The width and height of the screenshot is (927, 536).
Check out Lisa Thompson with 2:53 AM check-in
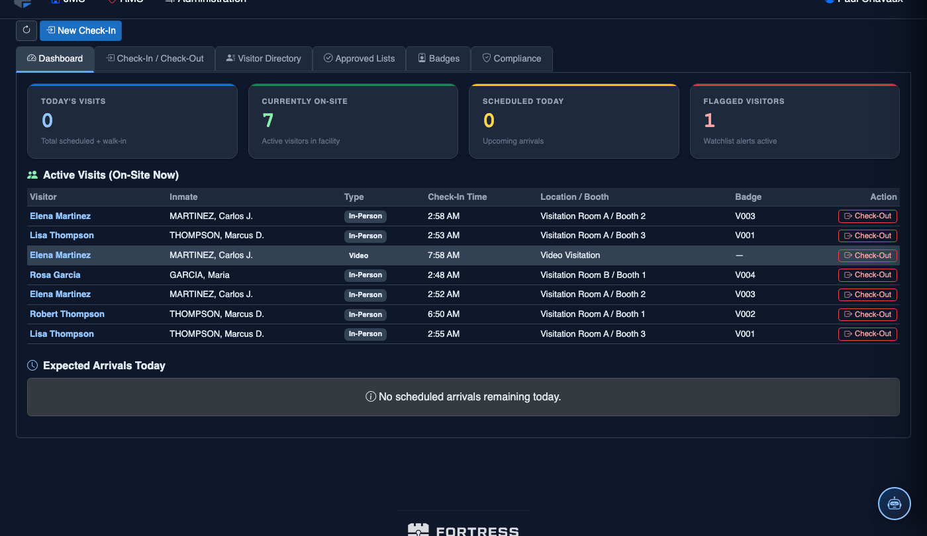pyautogui.click(x=867, y=236)
